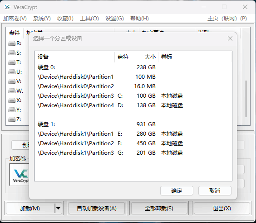This screenshot has width=256, height=223.
Task: Sort by dialog 盘符 column header
Action: pyautogui.click(x=123, y=57)
